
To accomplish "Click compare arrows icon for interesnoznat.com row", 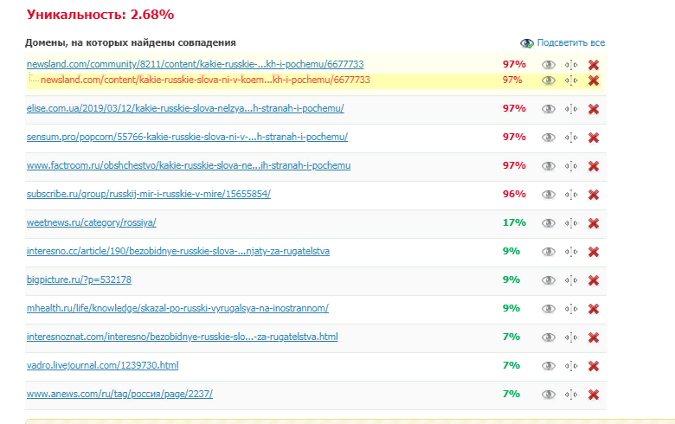I will (x=571, y=337).
